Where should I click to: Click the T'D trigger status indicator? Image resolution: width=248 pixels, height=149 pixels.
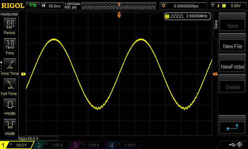[33, 6]
